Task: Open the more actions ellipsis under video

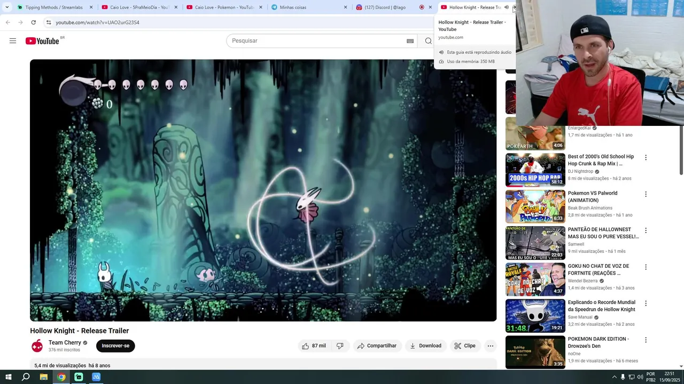Action: pyautogui.click(x=490, y=346)
